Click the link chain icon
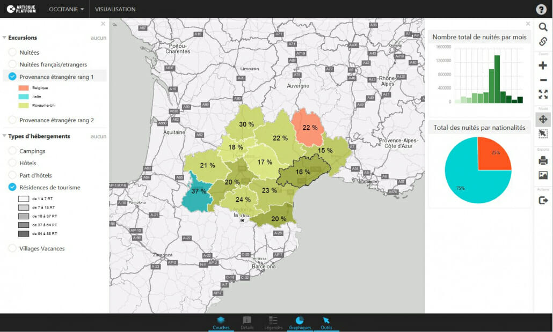The image size is (553, 332). tap(543, 41)
